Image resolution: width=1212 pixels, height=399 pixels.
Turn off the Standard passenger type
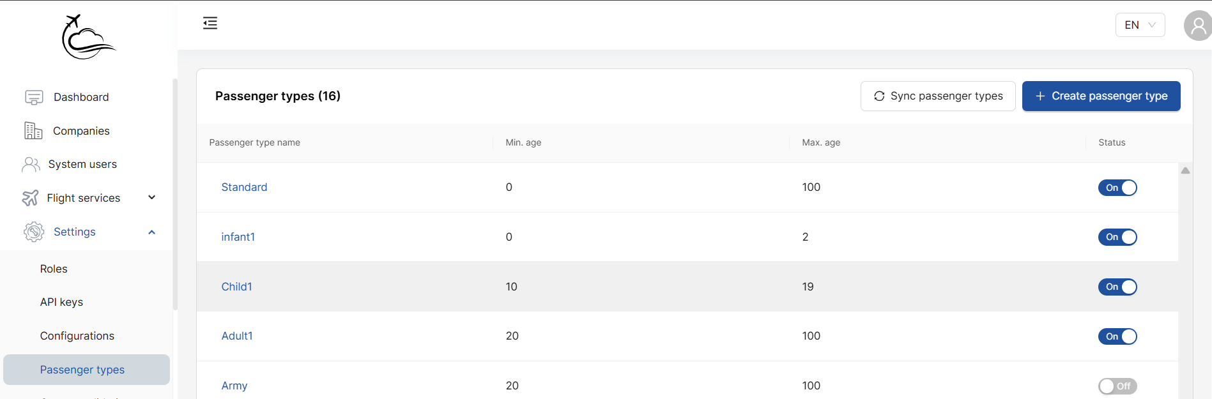(x=1117, y=188)
